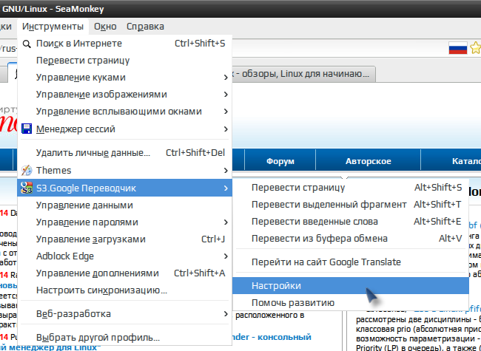481x351 pixels.
Task: Open the Форум link in the site navigation
Action: coord(280,161)
